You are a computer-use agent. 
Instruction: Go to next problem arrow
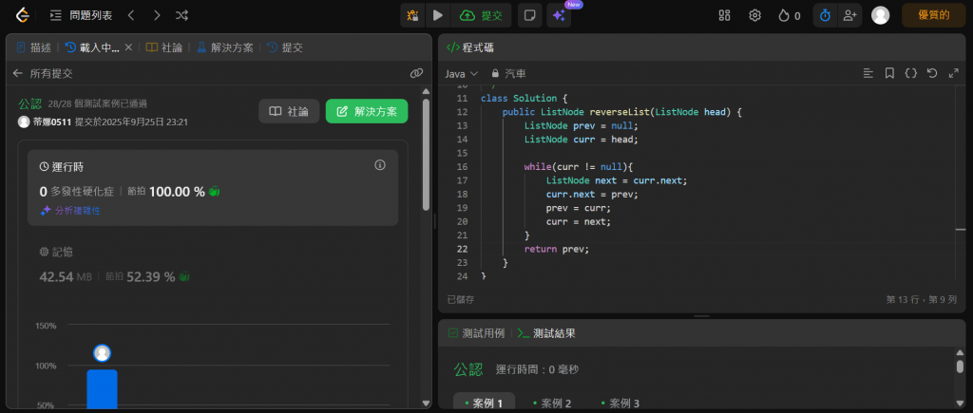(157, 15)
